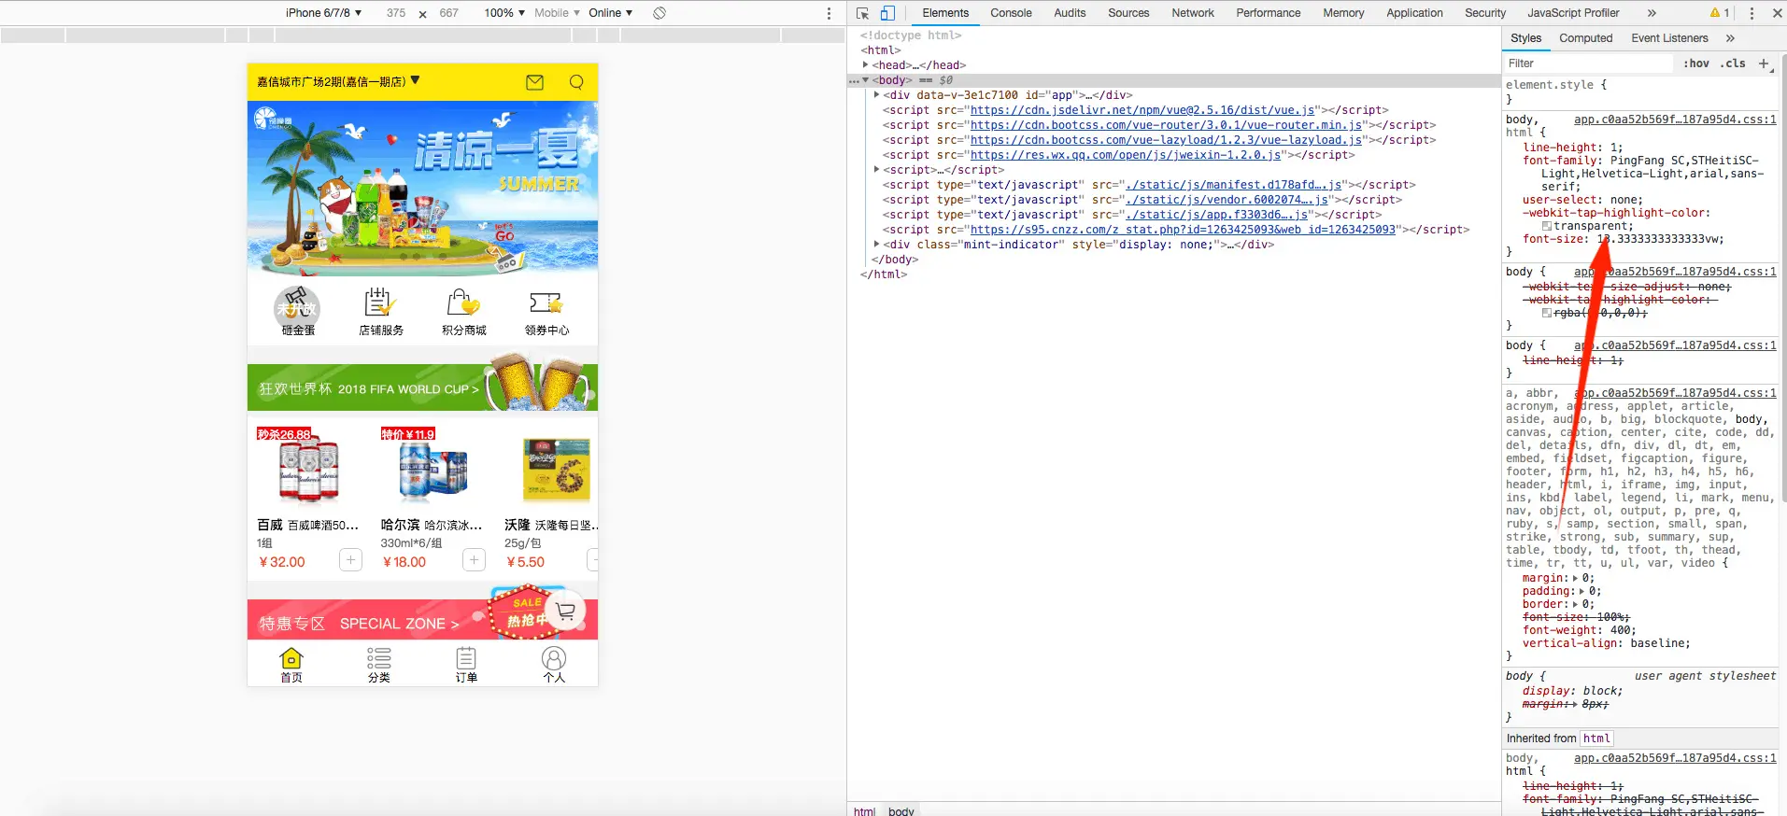Open the Security tab
Screen dimensions: 1787x816
(x=1485, y=13)
